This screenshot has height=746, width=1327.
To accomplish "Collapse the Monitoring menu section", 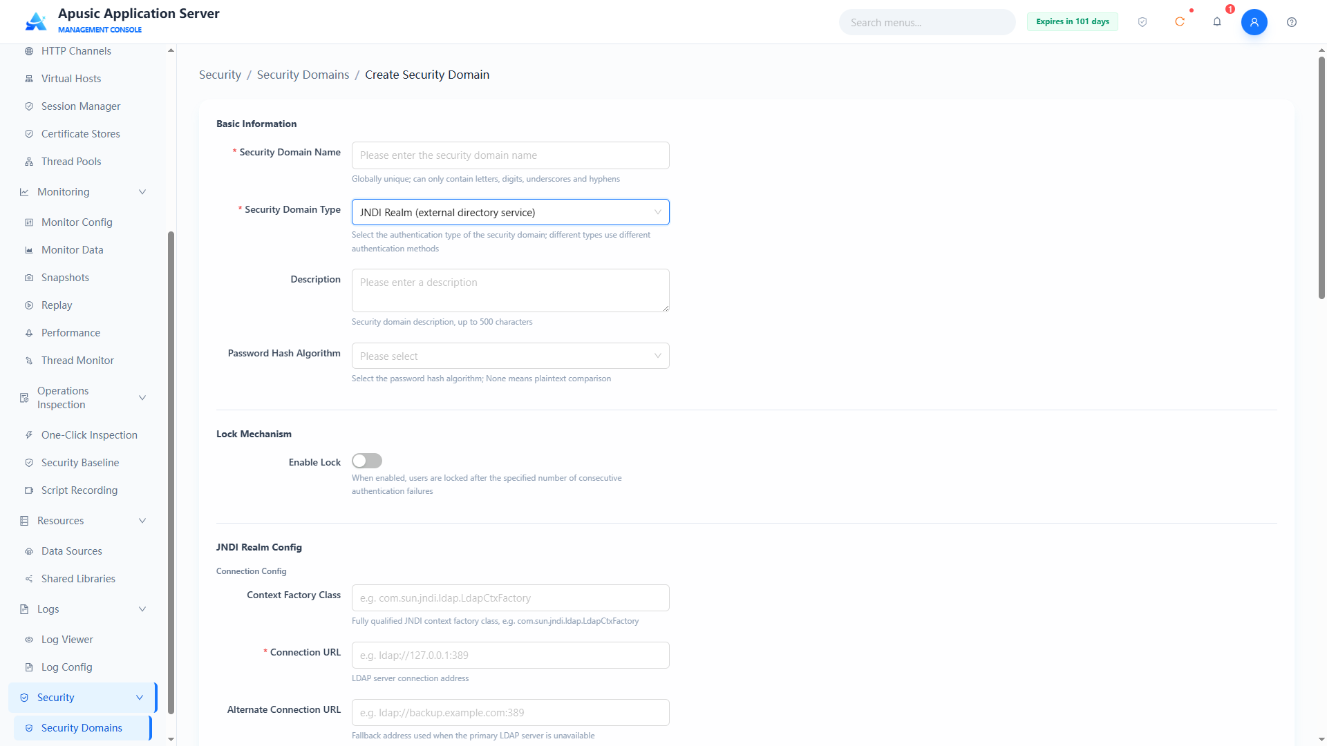I will click(x=142, y=192).
